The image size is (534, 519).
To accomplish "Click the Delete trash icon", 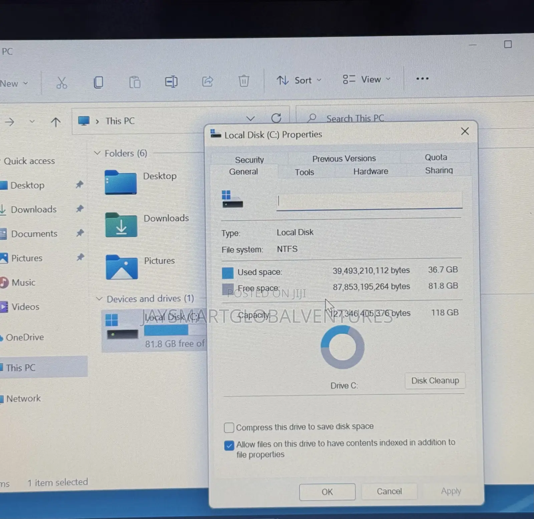I will (x=244, y=81).
